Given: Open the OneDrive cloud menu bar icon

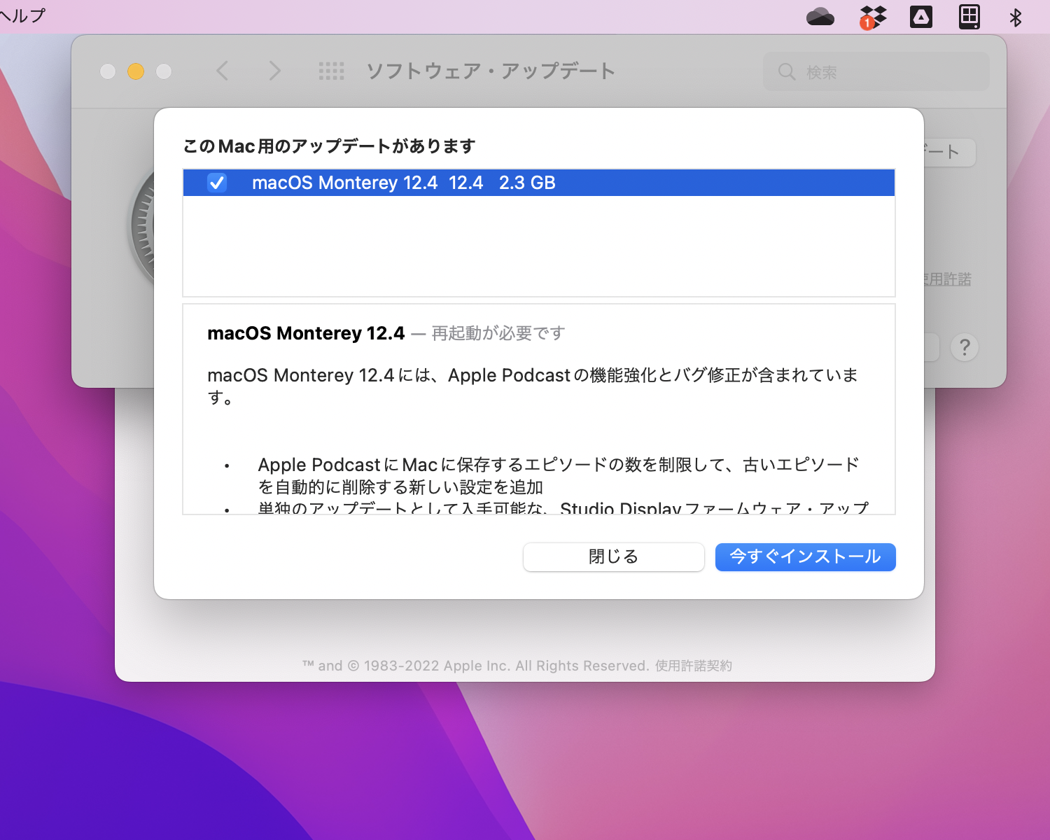Looking at the screenshot, I should coord(820,16).
